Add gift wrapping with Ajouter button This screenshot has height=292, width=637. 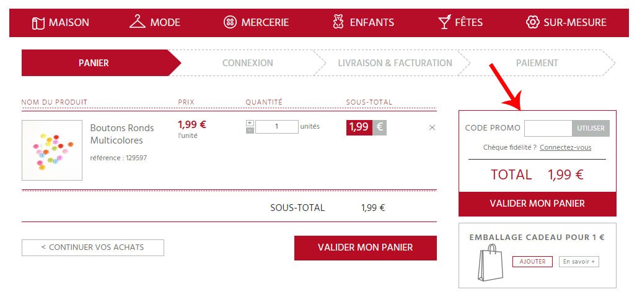(x=532, y=262)
